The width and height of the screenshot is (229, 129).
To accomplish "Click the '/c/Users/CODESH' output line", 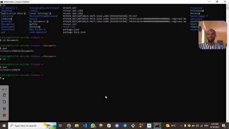I will pyautogui.click(x=10, y=70).
